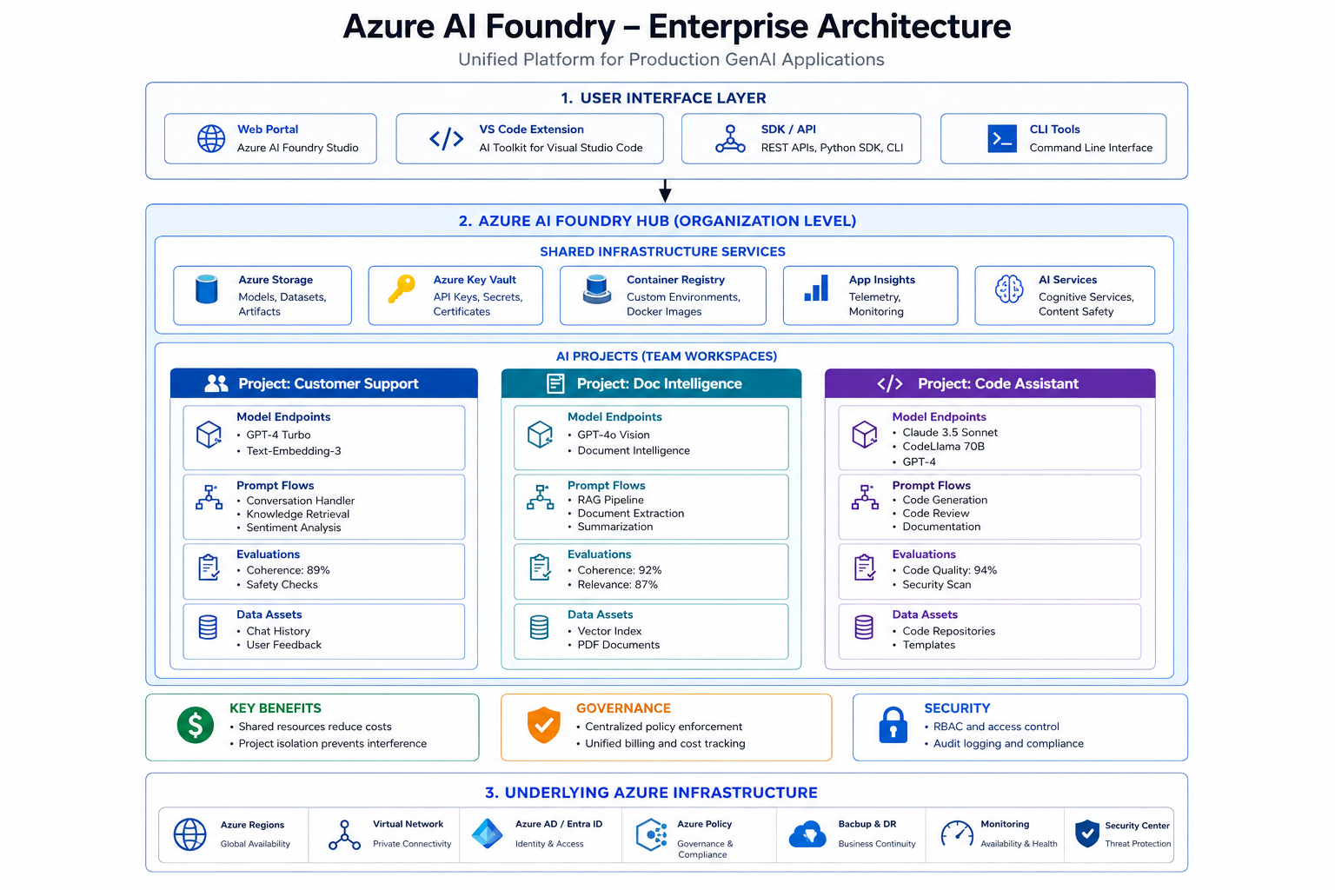1335x890 pixels.
Task: Click the App Insights bar chart icon
Action: [x=816, y=289]
